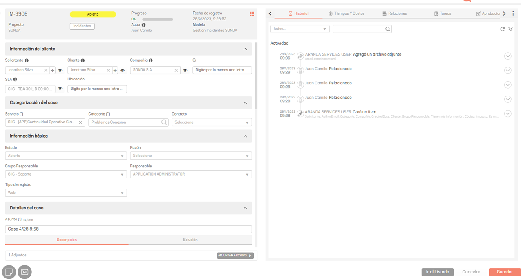Switch to the Tiempos Y Costos tab

(x=347, y=13)
